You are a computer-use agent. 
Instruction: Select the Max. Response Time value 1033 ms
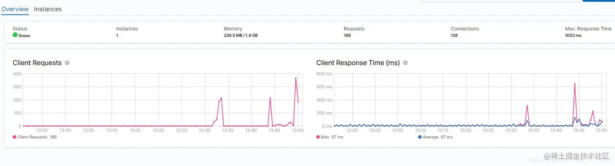(573, 36)
